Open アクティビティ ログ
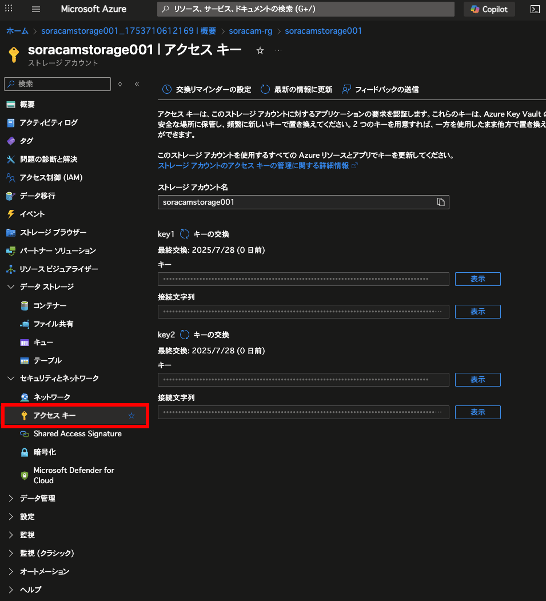 tap(49, 122)
